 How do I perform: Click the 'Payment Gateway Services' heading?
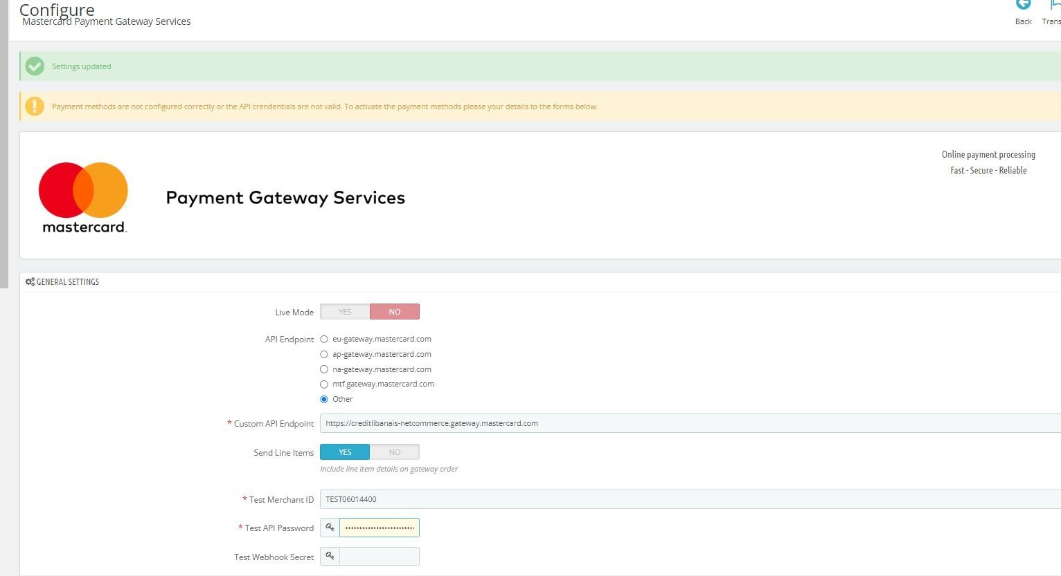pos(285,198)
